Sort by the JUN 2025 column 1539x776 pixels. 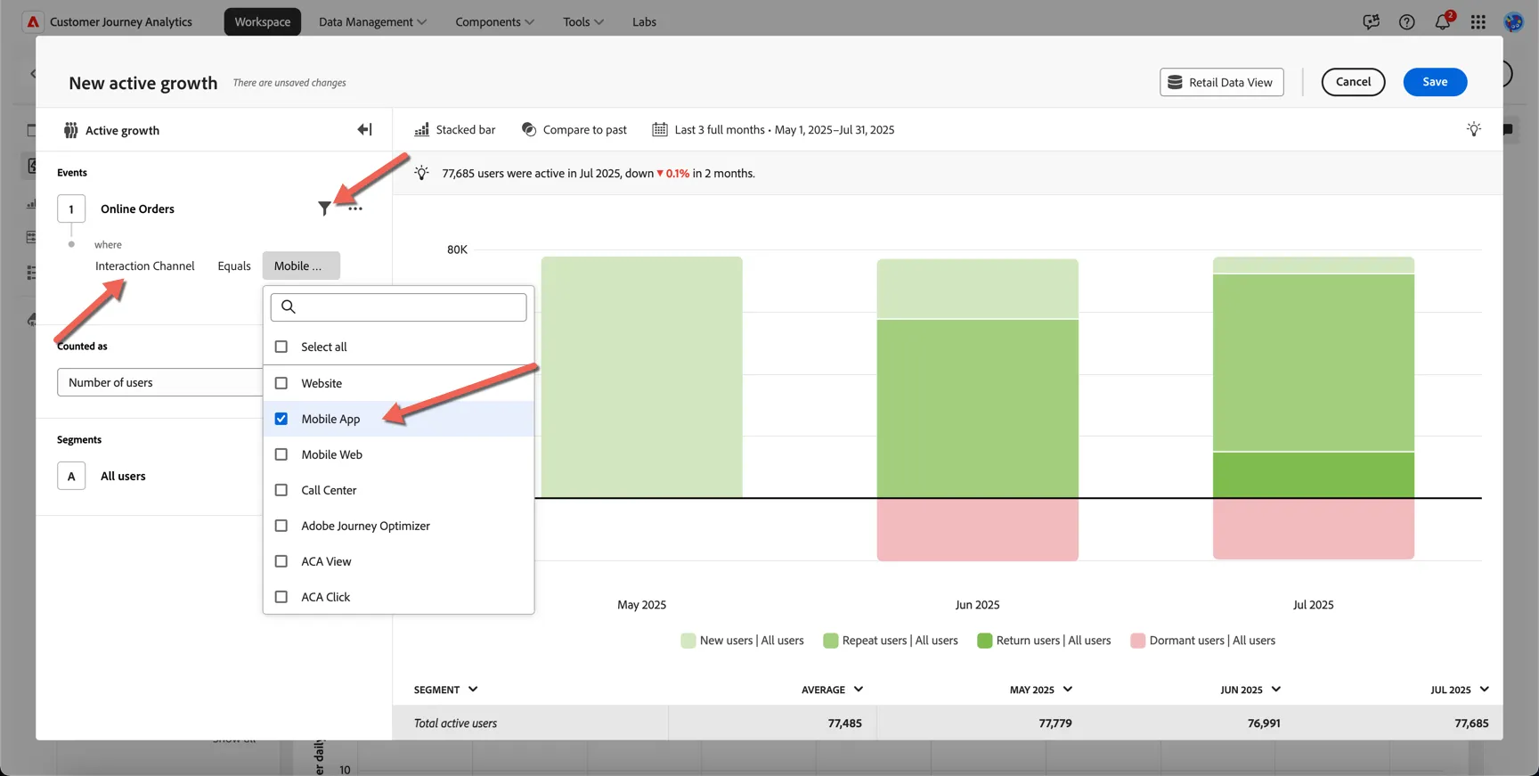1251,690
